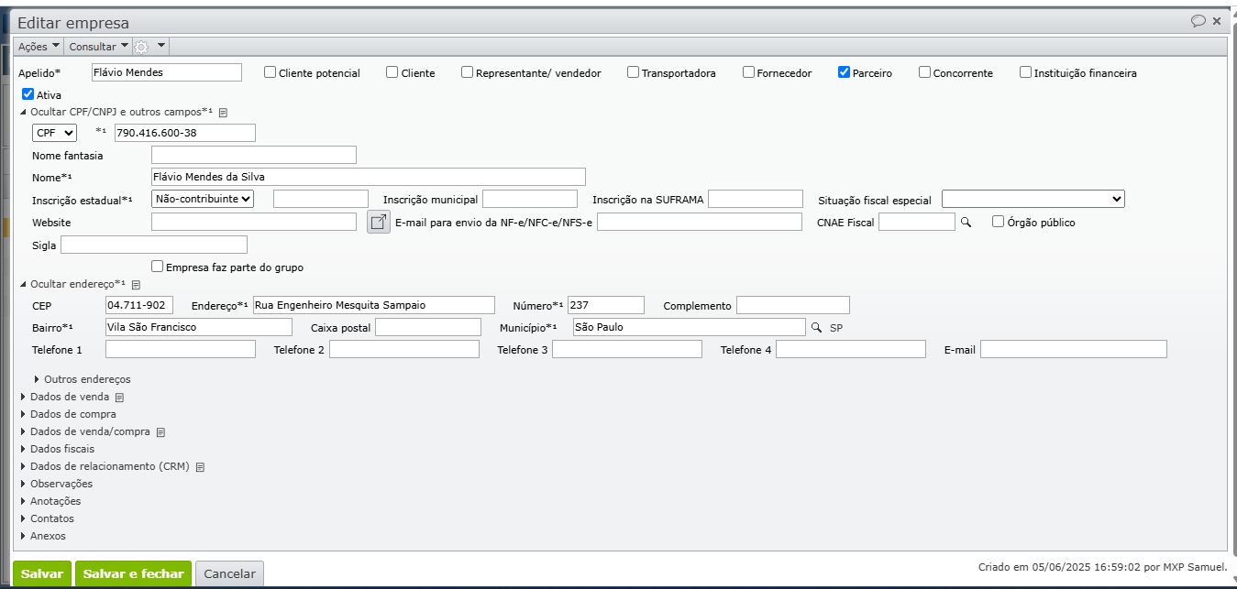Click the Telefone 1 input field
The height and width of the screenshot is (589, 1237).
pyautogui.click(x=181, y=349)
